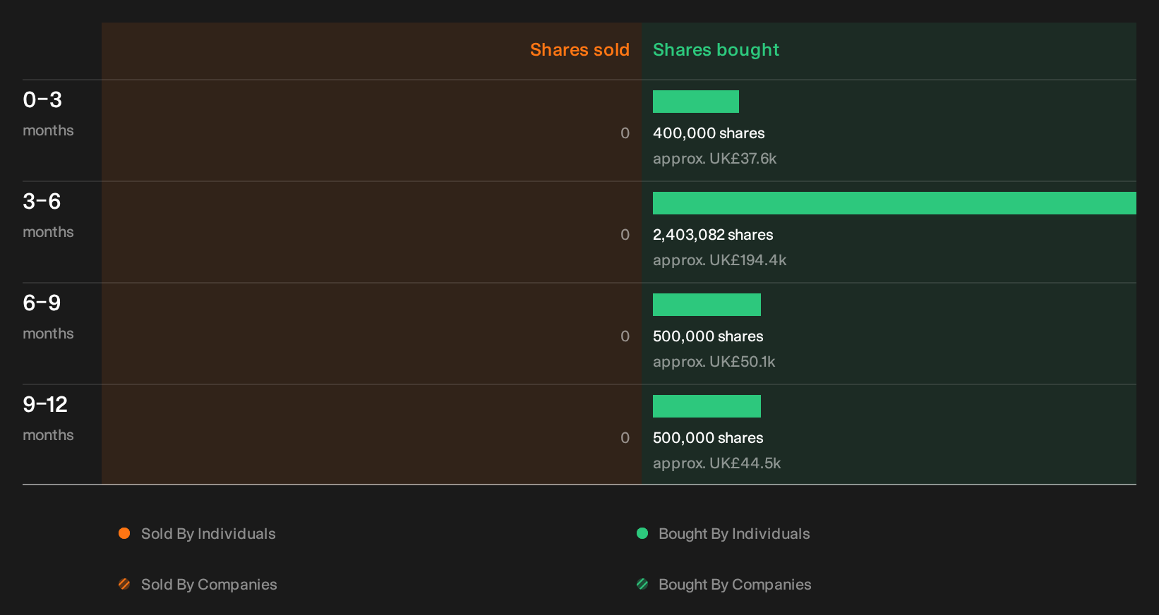Click the shares sold 0 in 3-6 months row
The image size is (1159, 615).
(625, 235)
